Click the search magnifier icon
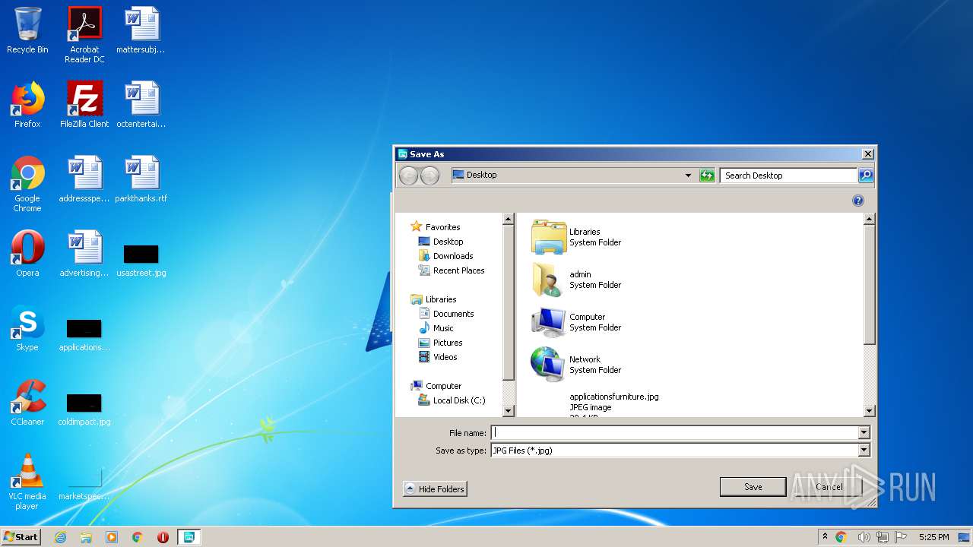The height and width of the screenshot is (547, 973). [x=866, y=175]
